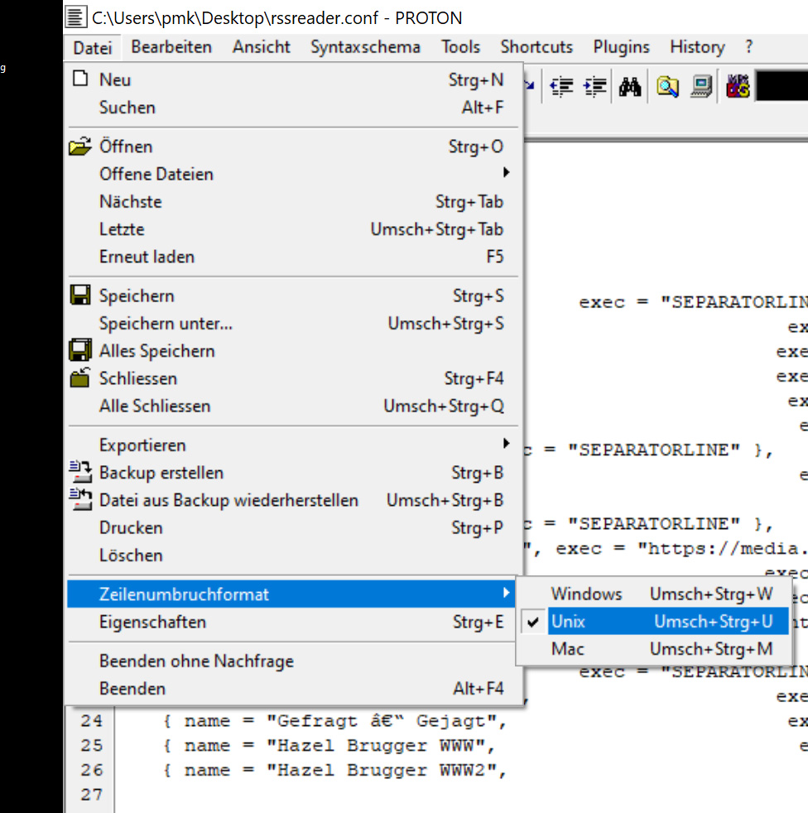Image resolution: width=808 pixels, height=813 pixels.
Task: Click the computer monitor toolbar icon
Action: [x=702, y=87]
